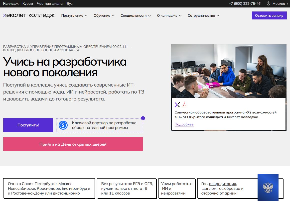Click Прийти на День открытых дверей

[73, 144]
